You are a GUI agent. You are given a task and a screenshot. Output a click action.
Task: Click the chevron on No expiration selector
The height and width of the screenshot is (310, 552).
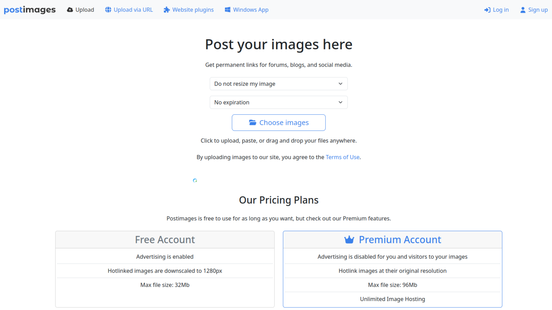tap(340, 102)
